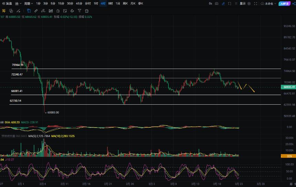Click the MA(5):2,125.7364 volume label
This screenshot has height=187, width=296.
coord(39,136)
